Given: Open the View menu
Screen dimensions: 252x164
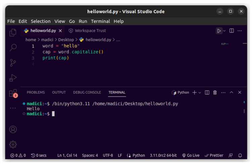Looking at the screenshot, I should tap(59, 21).
